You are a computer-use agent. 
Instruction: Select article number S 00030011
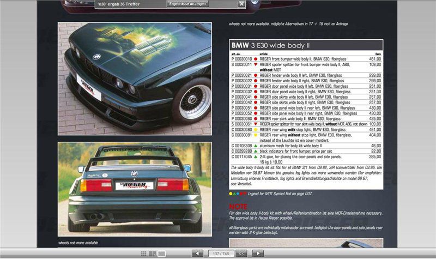pos(241,64)
